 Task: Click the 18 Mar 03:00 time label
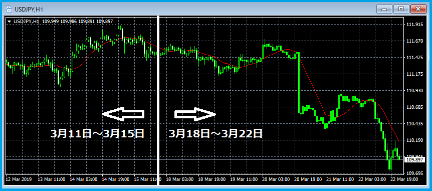coord(180,179)
